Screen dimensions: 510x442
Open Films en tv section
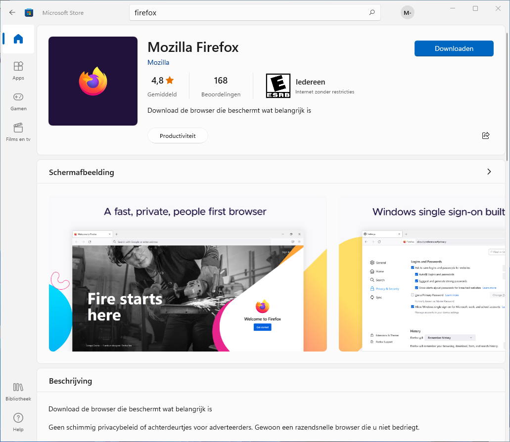tap(18, 132)
